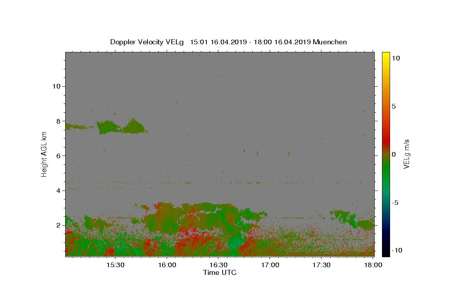Click the high cloud layer near 8 km
463x308 pixels.
click(x=122, y=127)
